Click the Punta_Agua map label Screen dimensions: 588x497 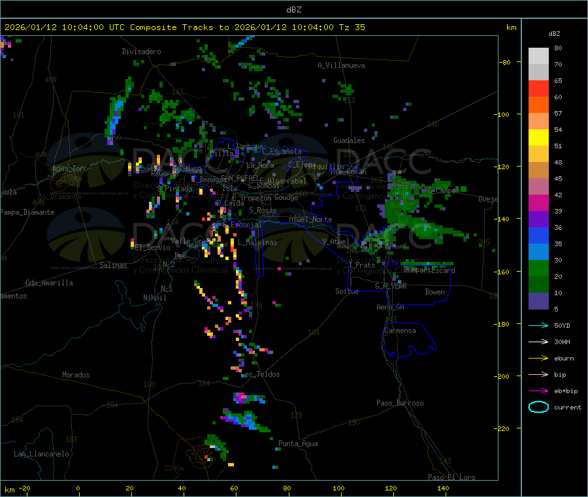tap(298, 443)
